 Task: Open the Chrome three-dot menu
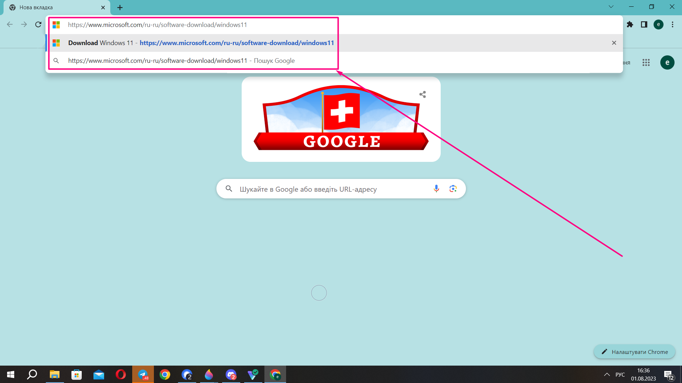coord(672,24)
